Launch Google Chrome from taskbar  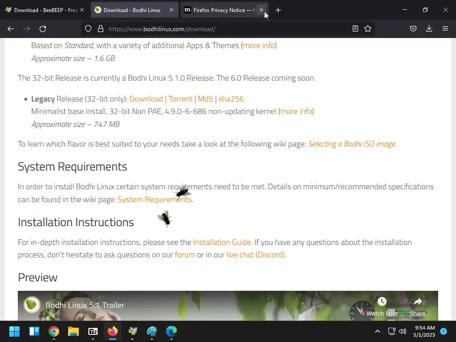(54, 331)
